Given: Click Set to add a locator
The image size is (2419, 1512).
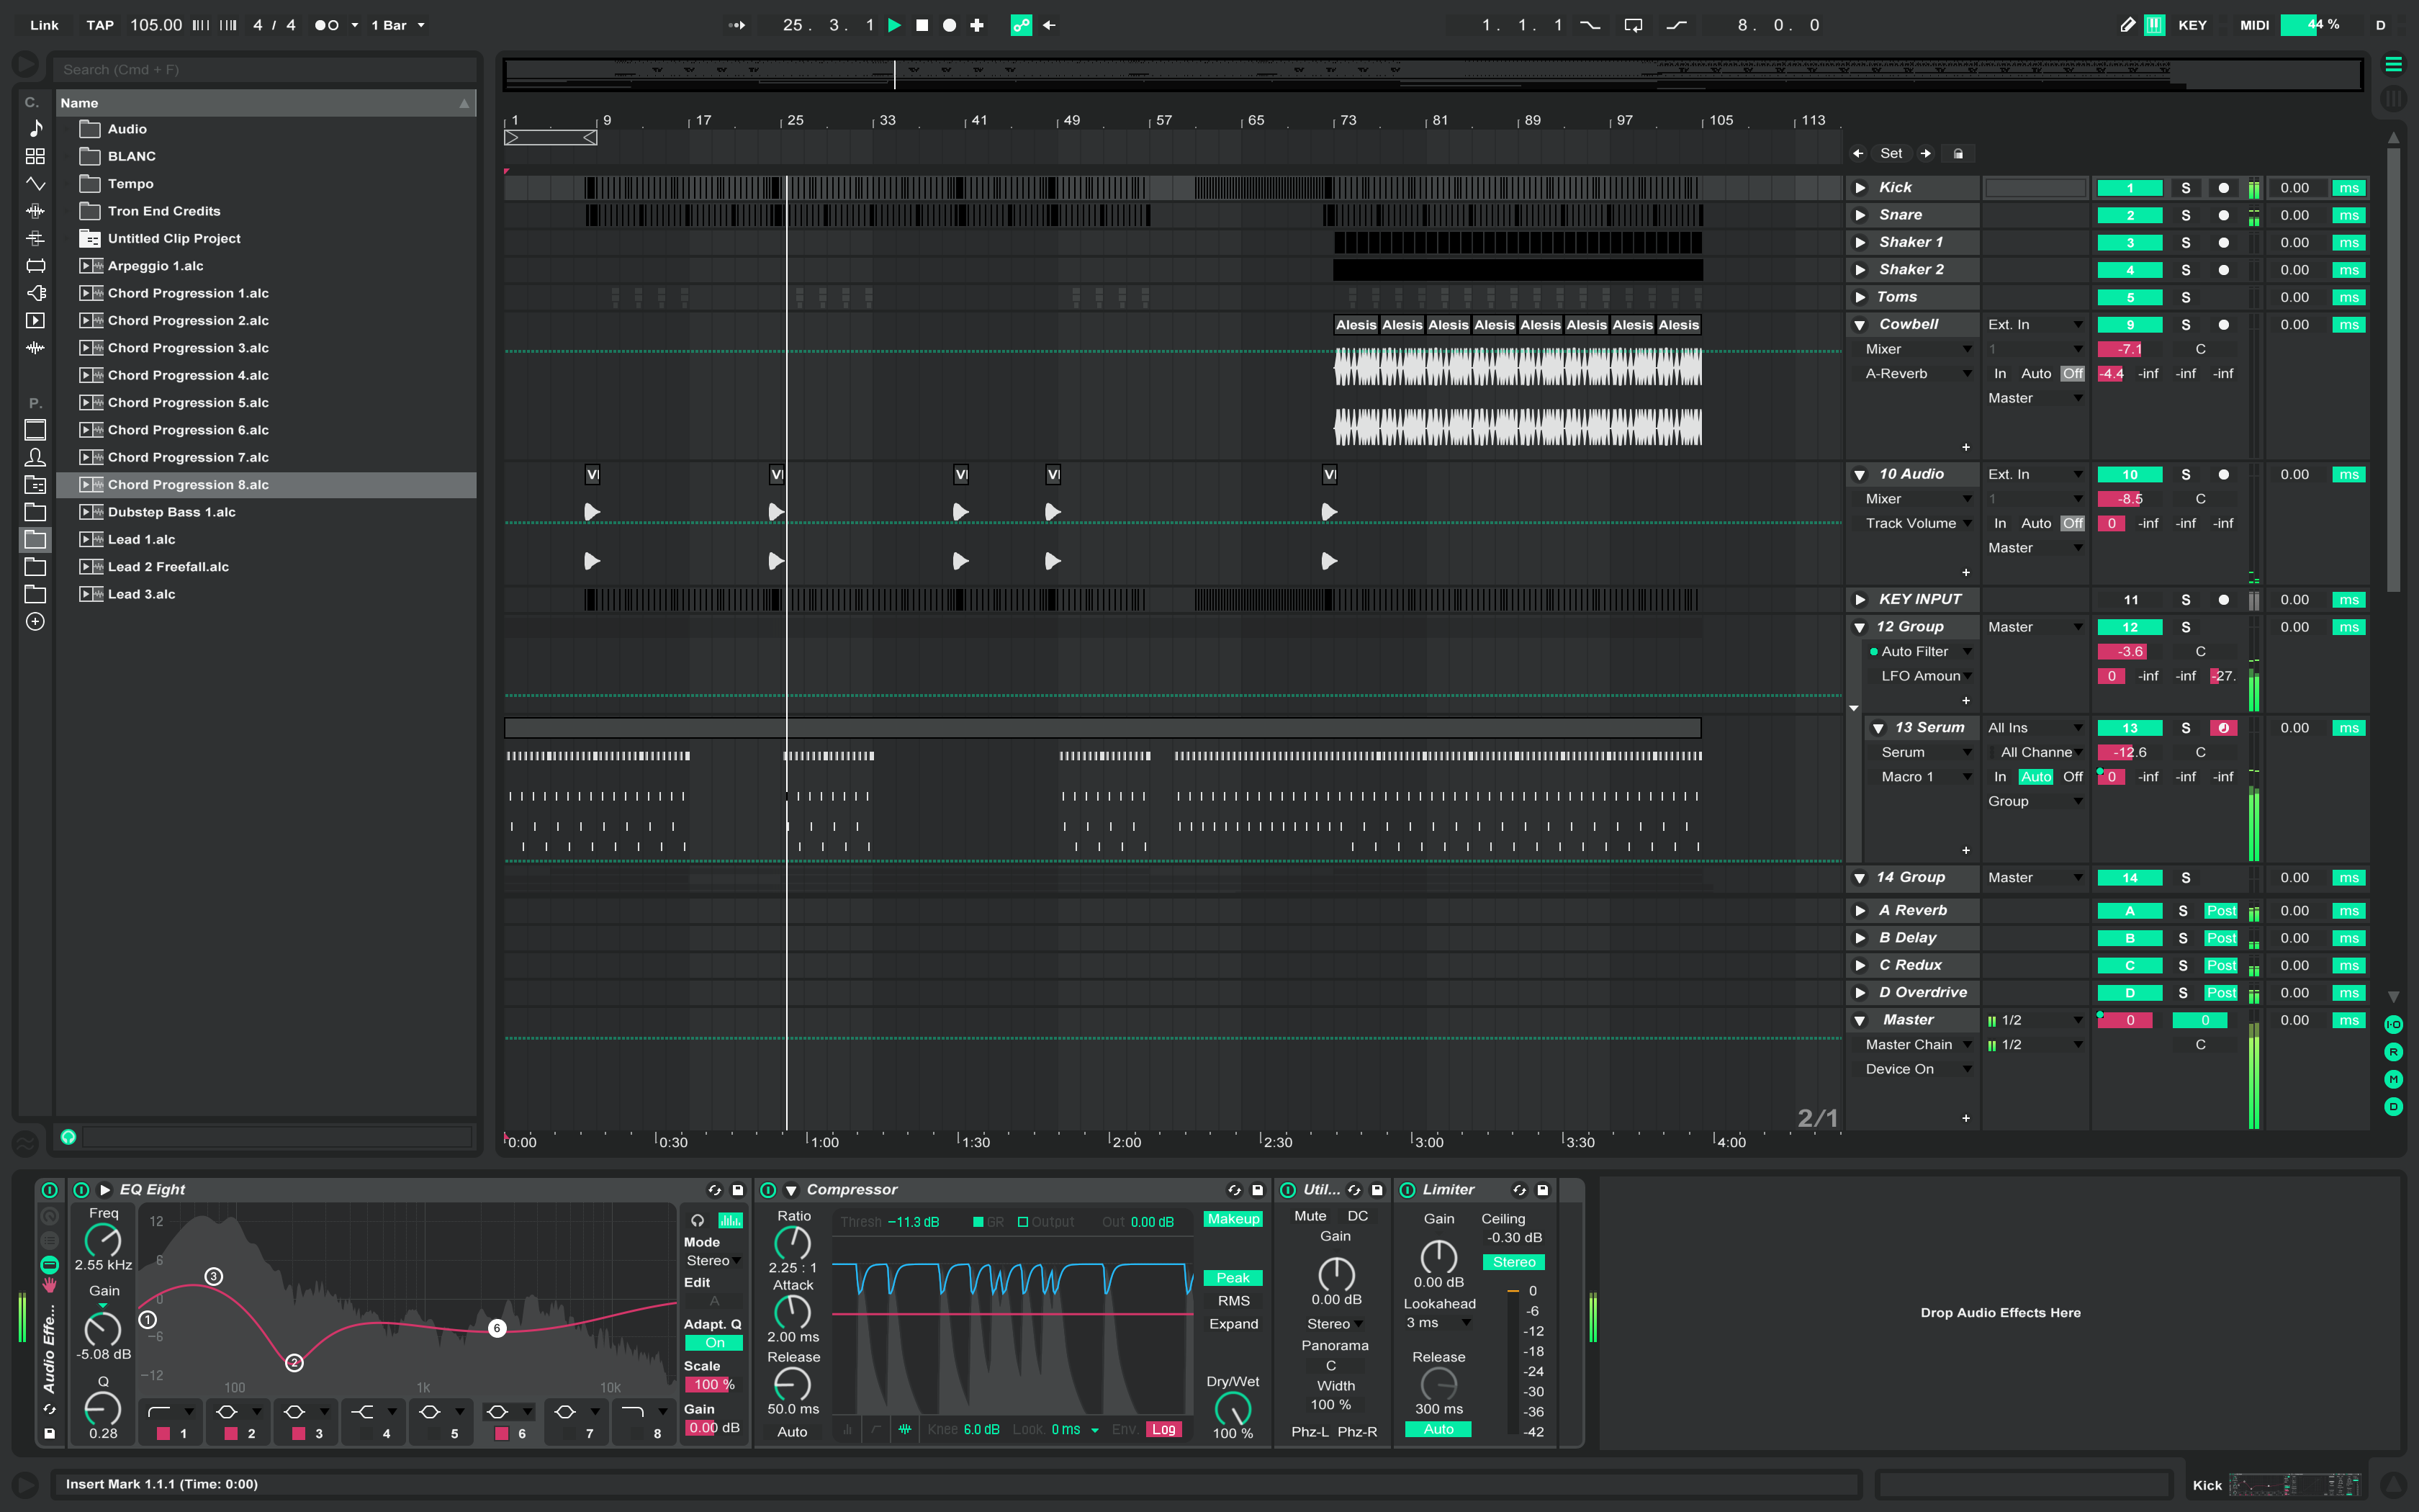Looking at the screenshot, I should click(x=1891, y=153).
